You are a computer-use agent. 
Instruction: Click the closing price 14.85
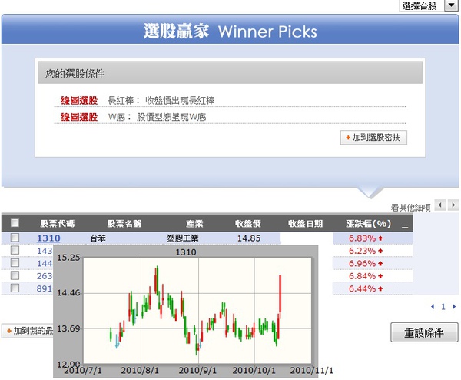point(249,238)
